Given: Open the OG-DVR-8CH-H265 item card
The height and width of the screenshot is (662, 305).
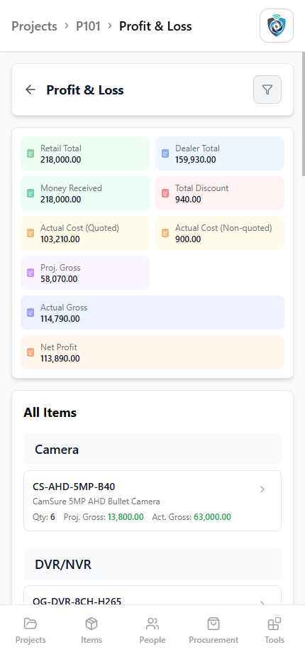Looking at the screenshot, I should point(152,595).
